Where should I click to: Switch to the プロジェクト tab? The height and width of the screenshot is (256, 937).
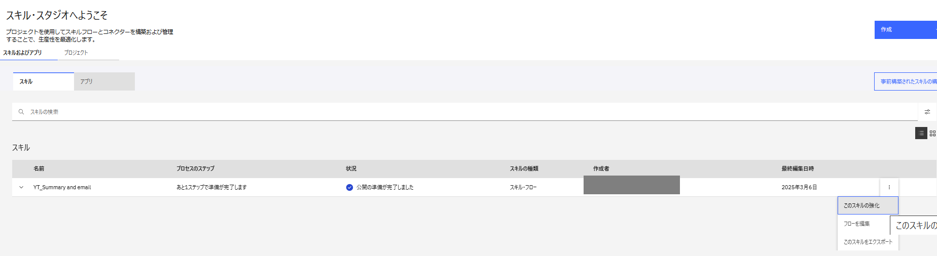pos(76,53)
